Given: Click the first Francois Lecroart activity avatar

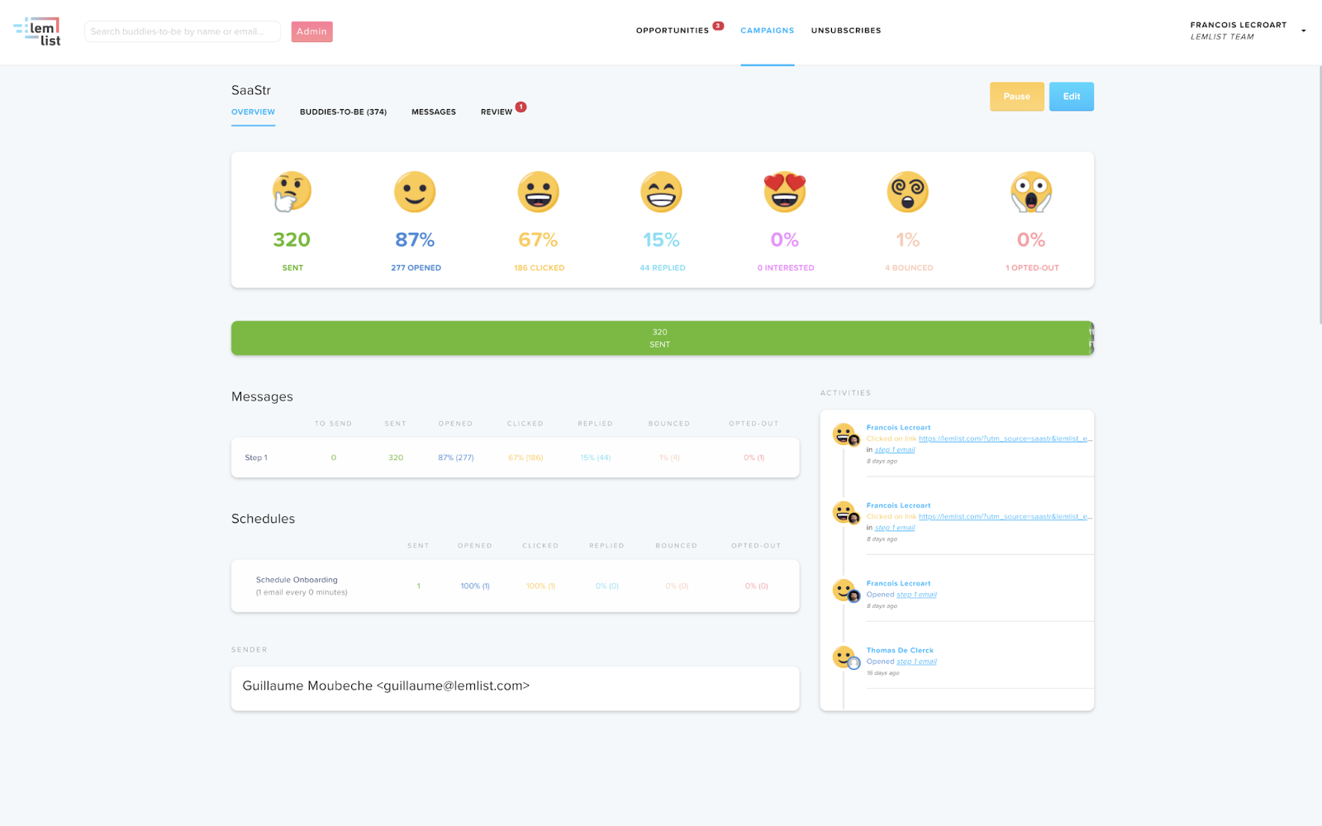Looking at the screenshot, I should (844, 434).
